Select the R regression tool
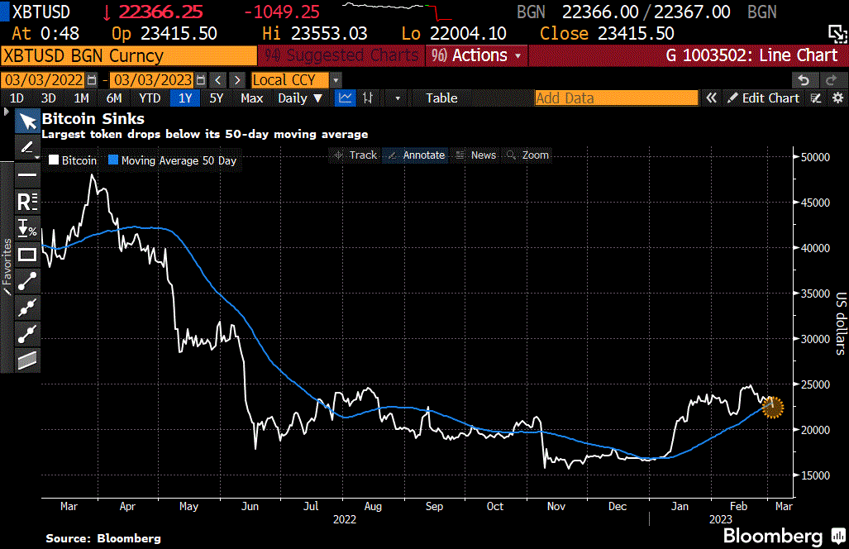This screenshot has height=549, width=849. pos(27,202)
